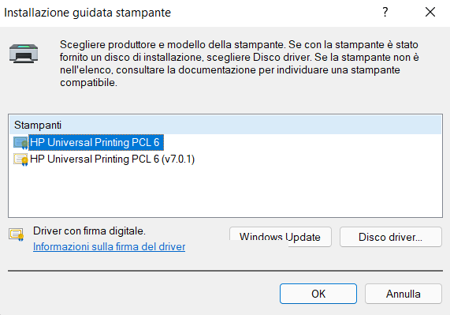The height and width of the screenshot is (315, 450).
Task: Click the Scegliere produttore instruction paragraph
Action: [240, 63]
